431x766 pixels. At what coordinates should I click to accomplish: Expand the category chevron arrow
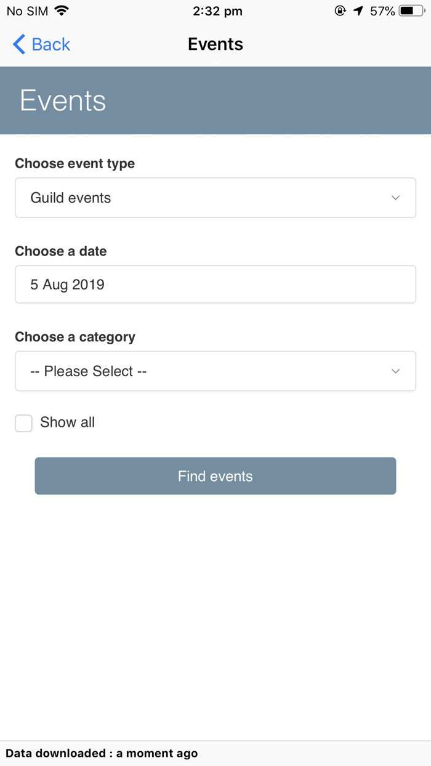coord(395,371)
